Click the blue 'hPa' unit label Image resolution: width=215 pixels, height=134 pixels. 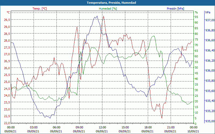point(208,12)
